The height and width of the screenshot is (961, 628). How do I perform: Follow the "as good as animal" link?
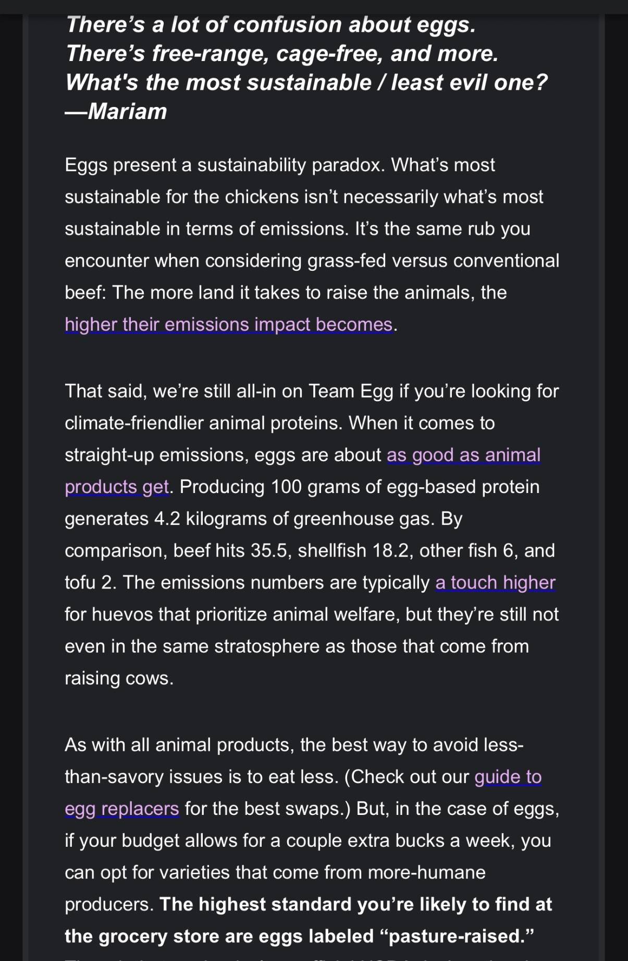click(x=463, y=455)
